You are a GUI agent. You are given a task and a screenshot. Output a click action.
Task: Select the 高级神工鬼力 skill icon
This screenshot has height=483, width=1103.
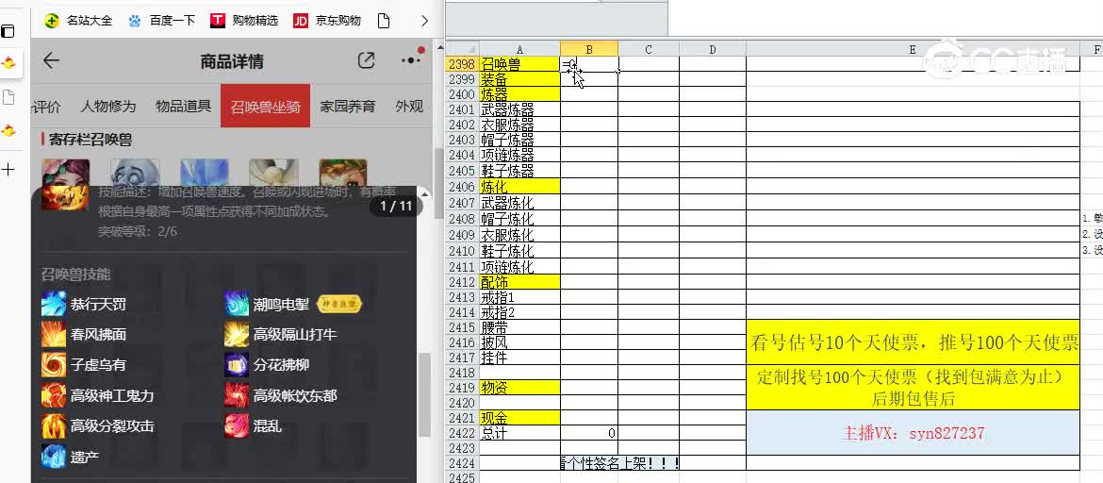click(54, 395)
